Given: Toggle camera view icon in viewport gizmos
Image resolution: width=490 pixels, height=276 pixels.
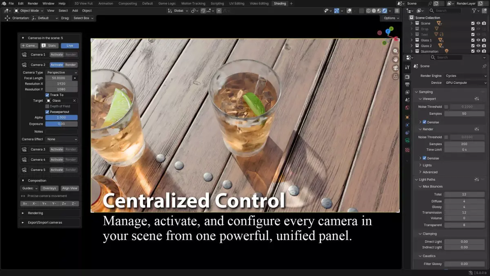Looking at the screenshot, I should (395, 68).
